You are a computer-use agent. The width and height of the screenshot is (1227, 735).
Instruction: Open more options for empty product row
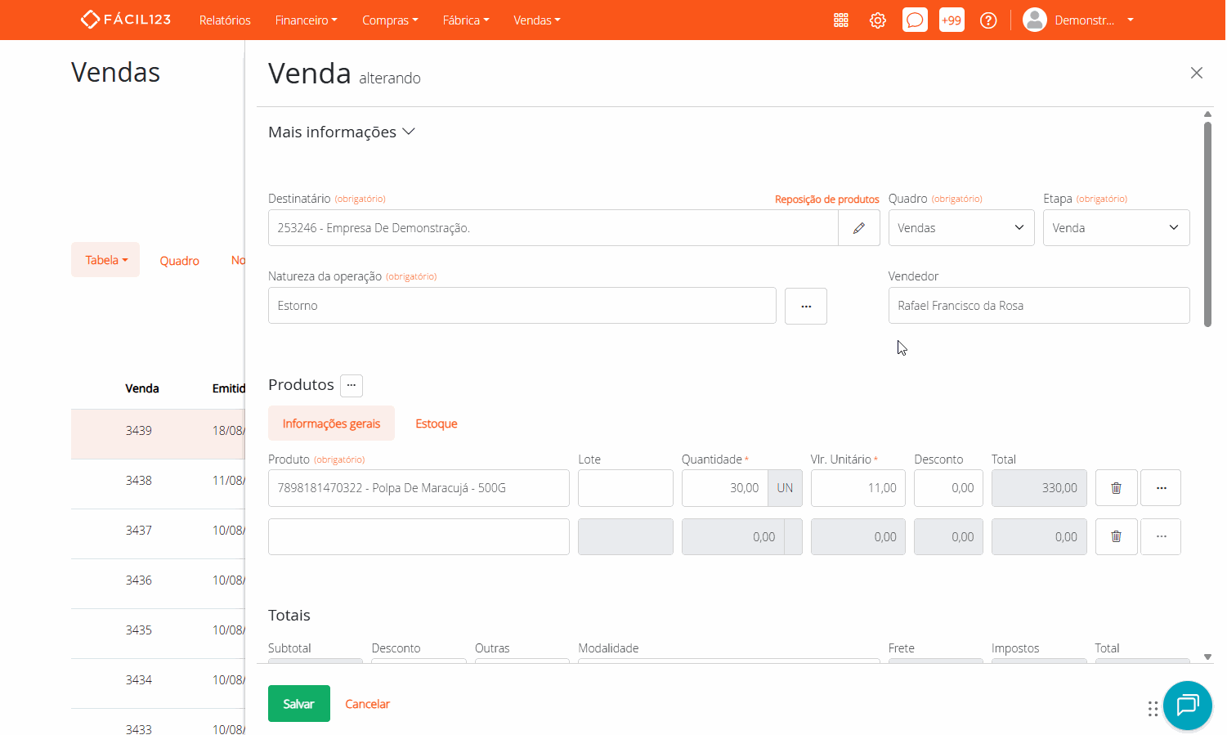pos(1161,537)
